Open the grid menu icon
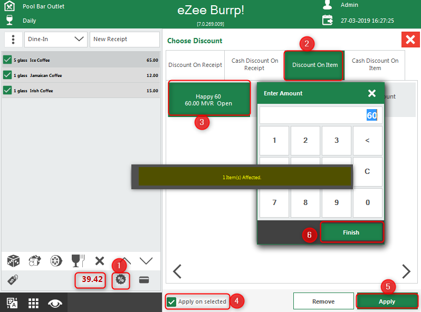 click(34, 304)
